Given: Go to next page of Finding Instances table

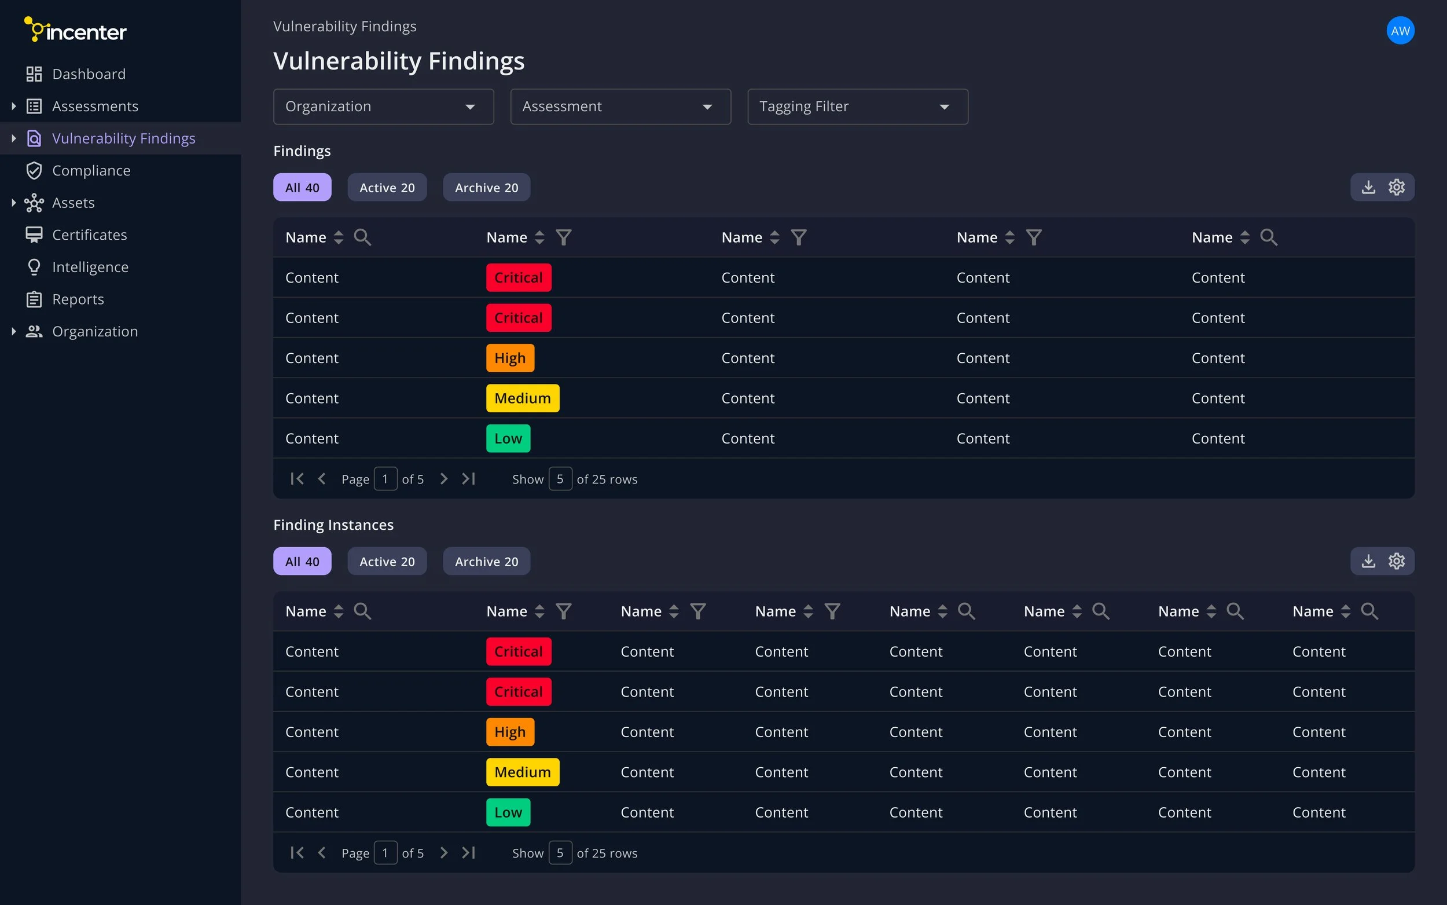Looking at the screenshot, I should (443, 852).
